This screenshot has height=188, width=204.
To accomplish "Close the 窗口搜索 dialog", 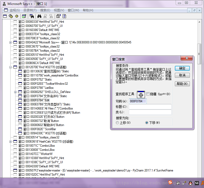I will [x=186, y=58].
